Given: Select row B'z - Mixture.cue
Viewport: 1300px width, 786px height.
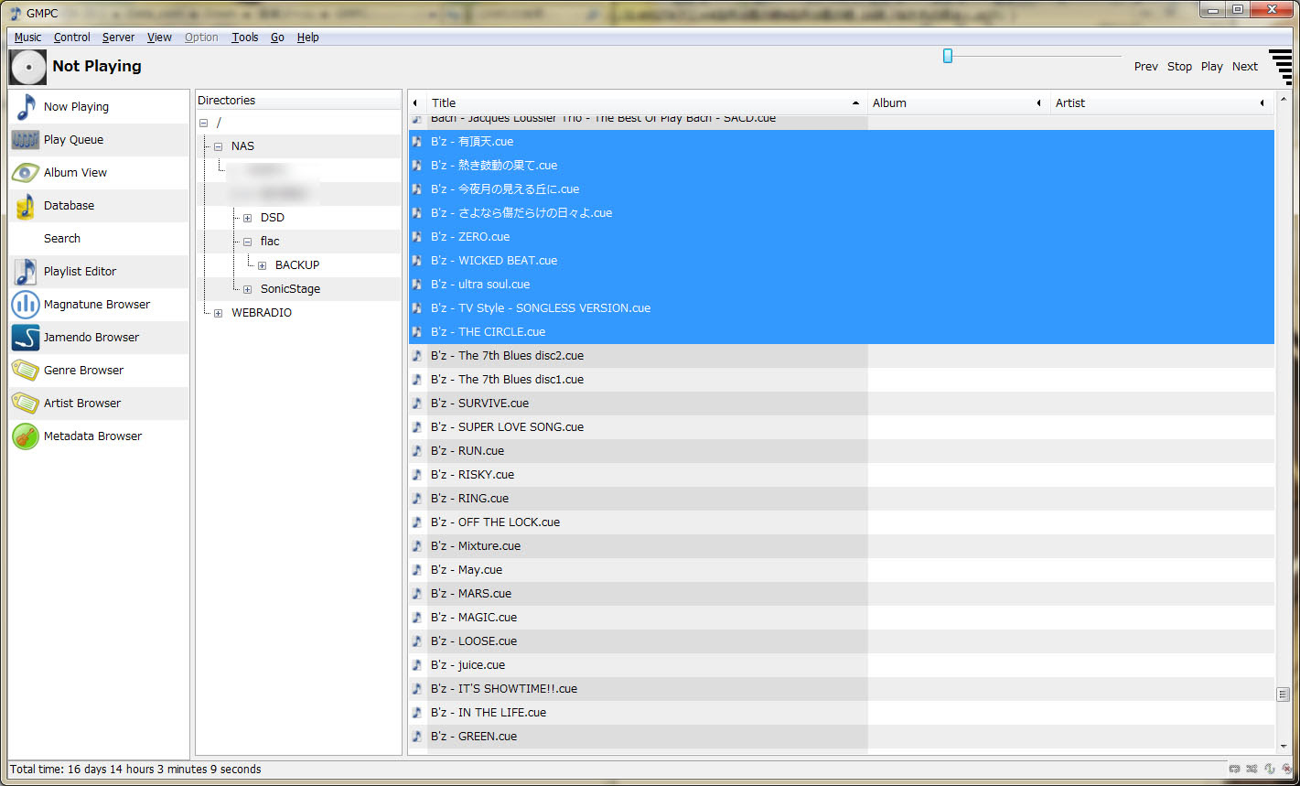Looking at the screenshot, I should coord(842,546).
